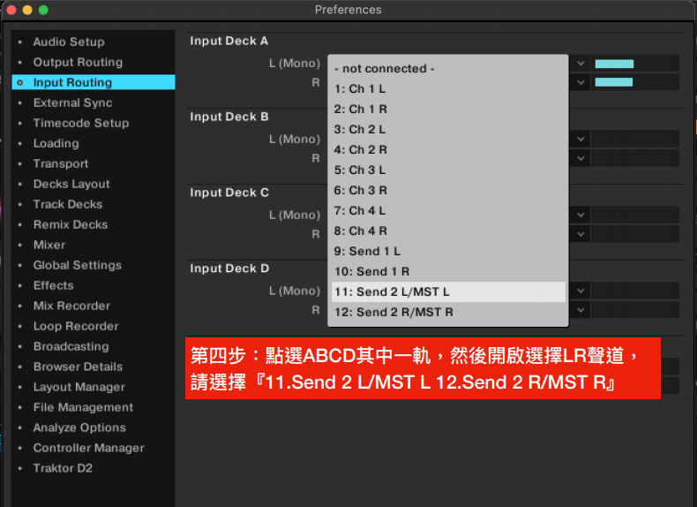Close the Preferences window
697x507 pixels.
coord(11,10)
